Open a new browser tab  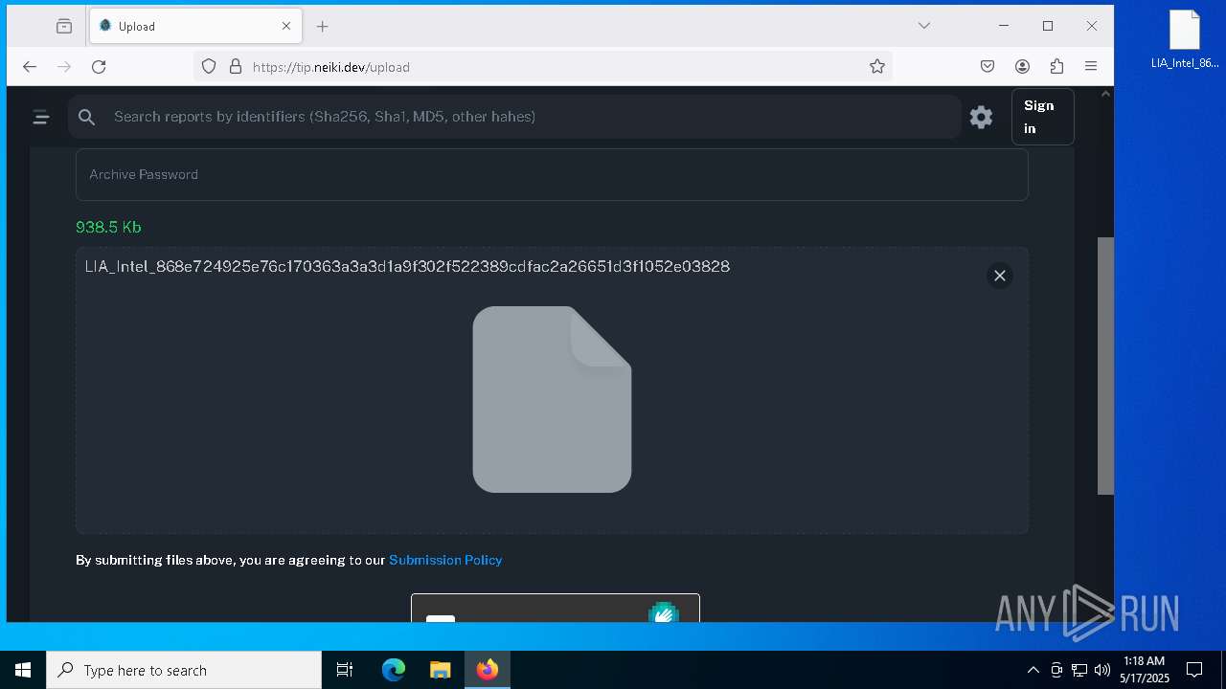pos(323,26)
